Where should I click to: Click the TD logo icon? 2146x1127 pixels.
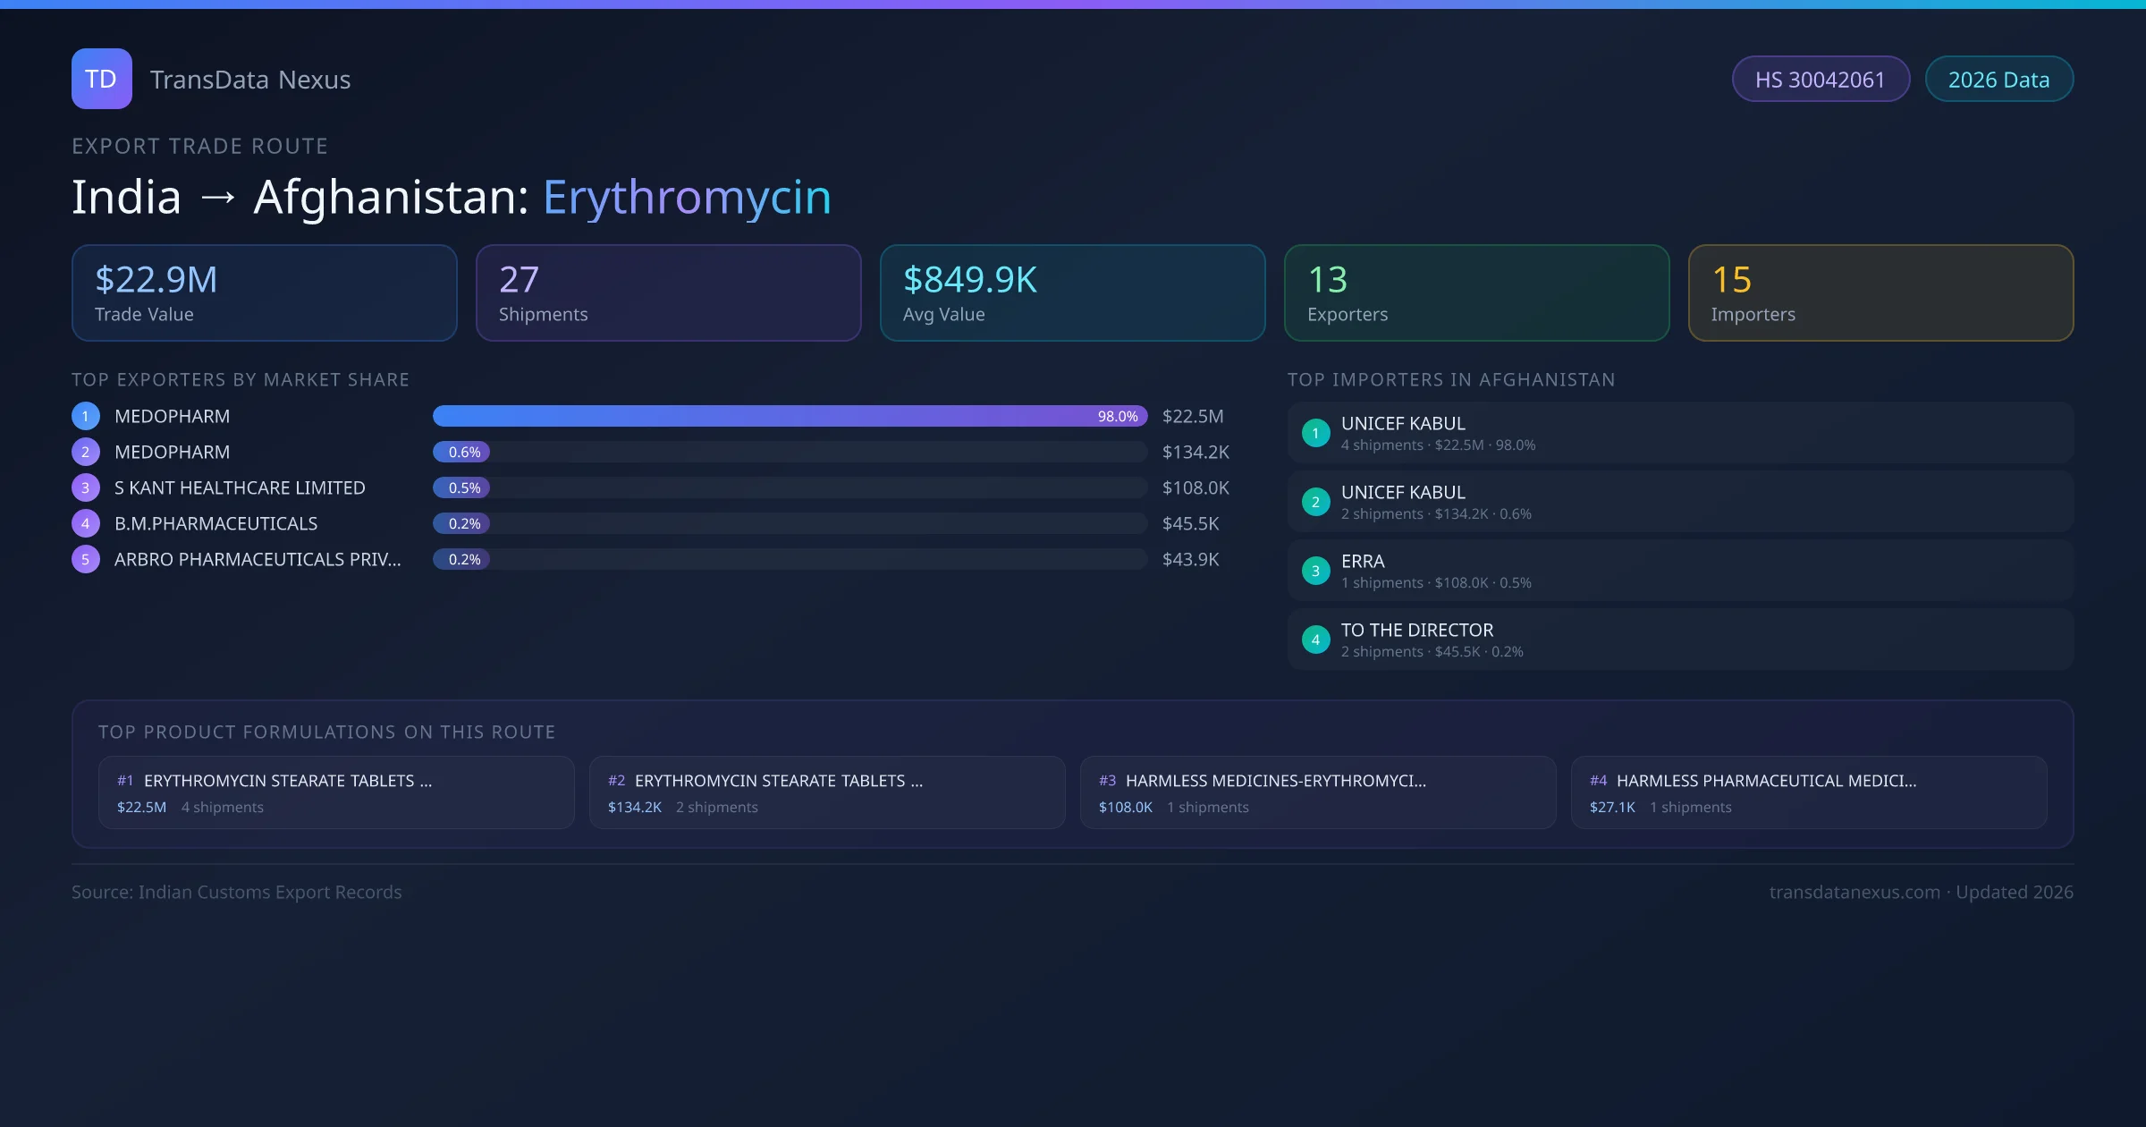[101, 79]
